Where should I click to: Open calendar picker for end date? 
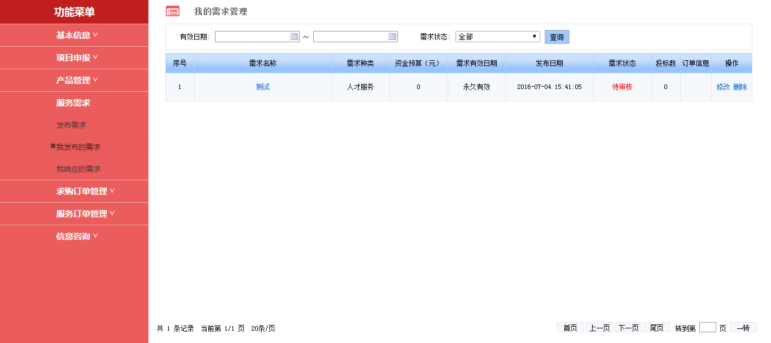click(x=392, y=37)
